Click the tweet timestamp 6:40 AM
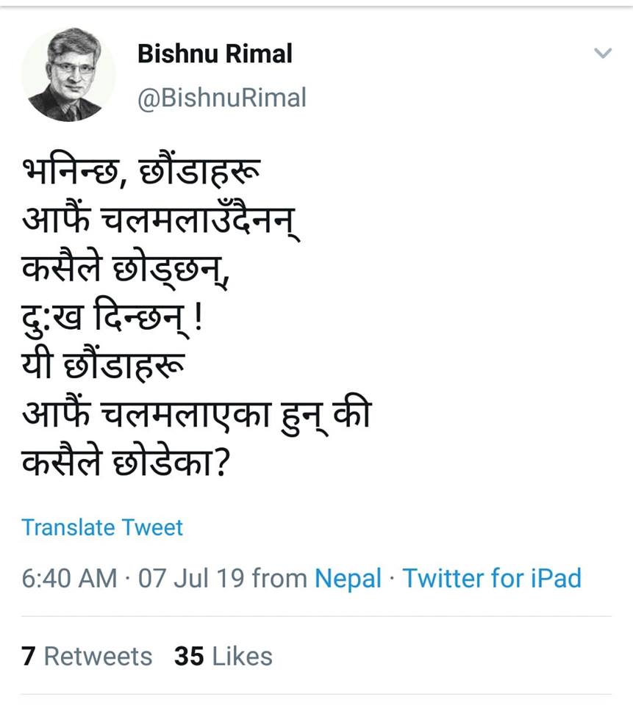 coord(63,579)
